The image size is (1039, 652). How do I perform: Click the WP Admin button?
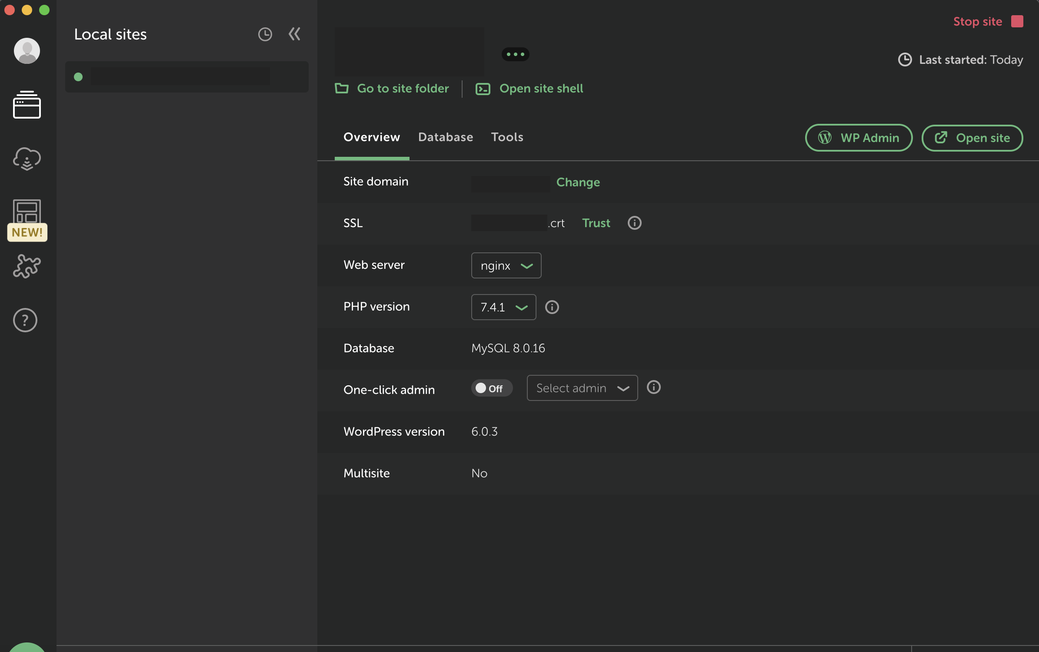tap(859, 138)
